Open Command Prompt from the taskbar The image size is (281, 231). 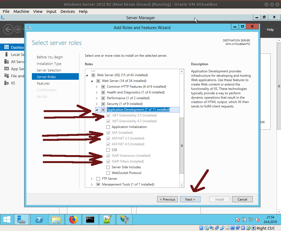90,219
